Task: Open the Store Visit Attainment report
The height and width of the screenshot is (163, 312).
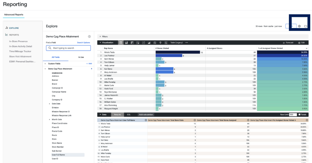Action: coord(20,56)
